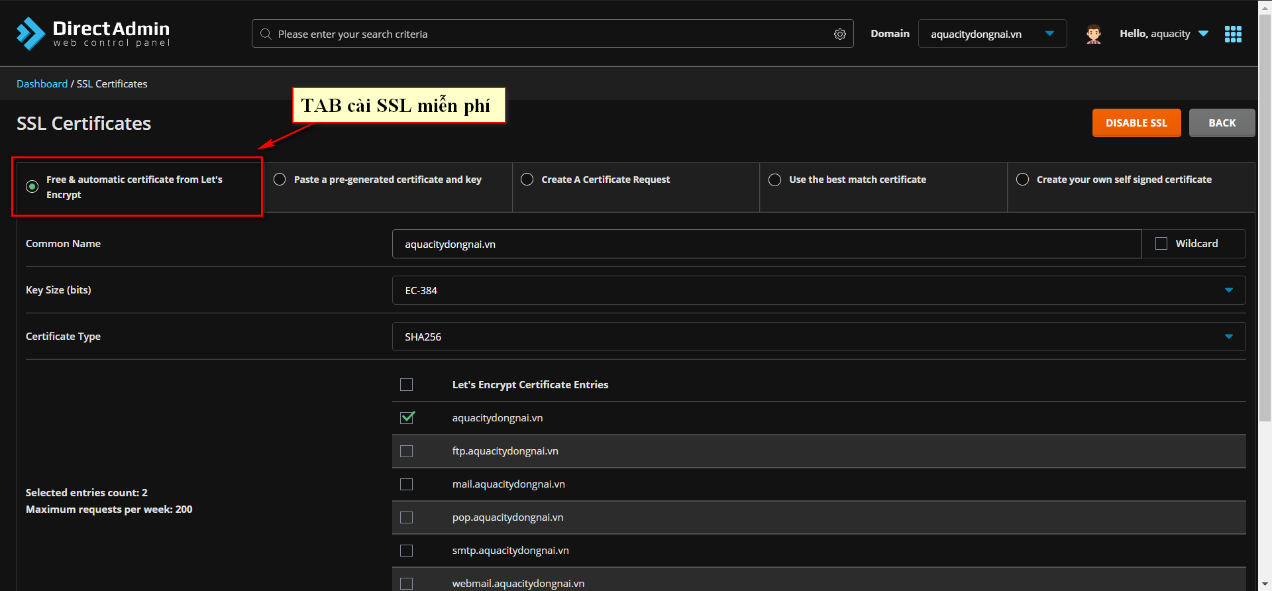Click the DirectAdmin logo
Viewport: 1272px width, 591px height.
click(x=93, y=33)
